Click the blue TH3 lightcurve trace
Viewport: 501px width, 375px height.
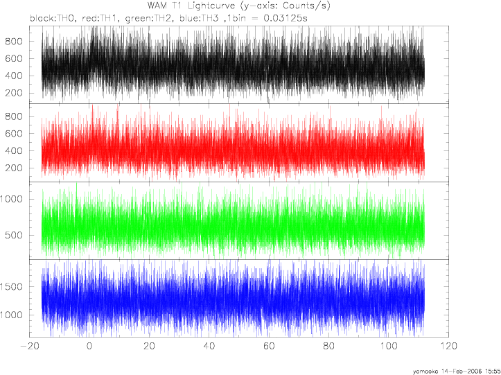pos(234,299)
